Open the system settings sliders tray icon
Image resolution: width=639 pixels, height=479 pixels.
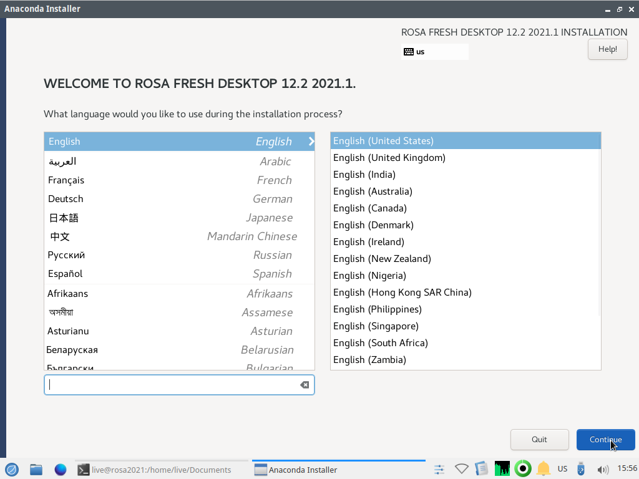(x=439, y=469)
